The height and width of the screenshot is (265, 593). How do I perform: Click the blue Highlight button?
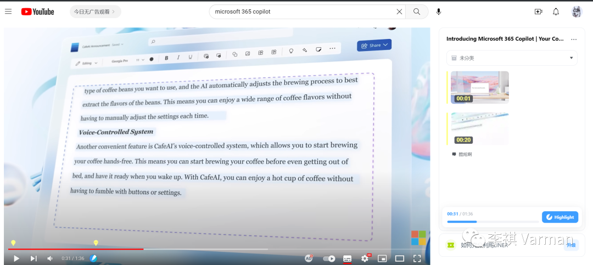pos(560,217)
